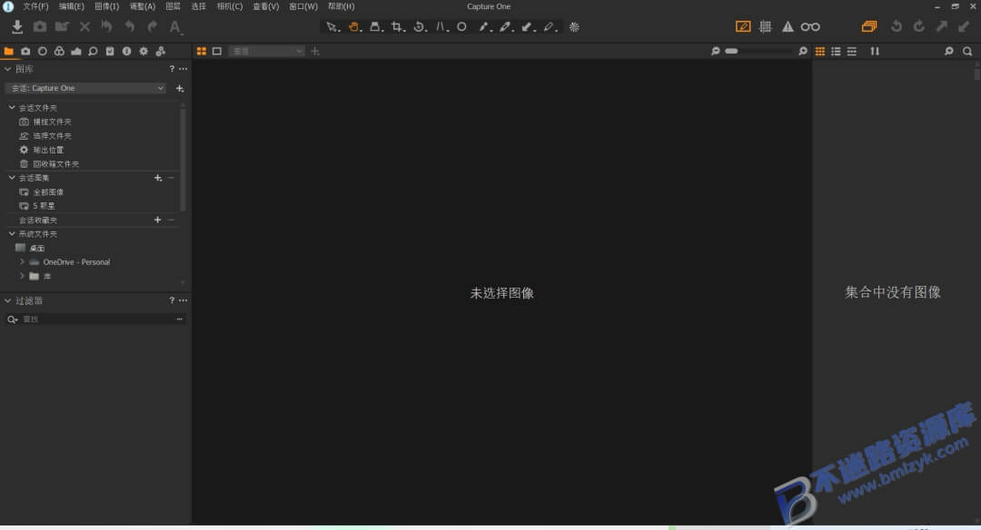Expand the OneDrive - Personal folder
Screen dimensions: 981x530
22,262
